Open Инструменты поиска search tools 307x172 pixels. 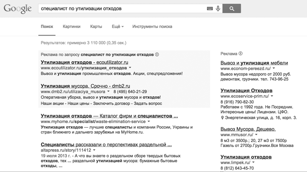pos(152,27)
